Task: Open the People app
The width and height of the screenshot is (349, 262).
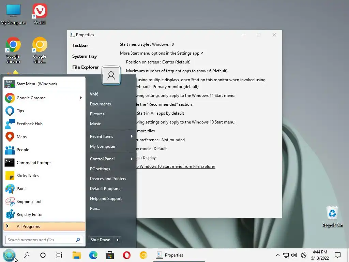Action: (44, 150)
